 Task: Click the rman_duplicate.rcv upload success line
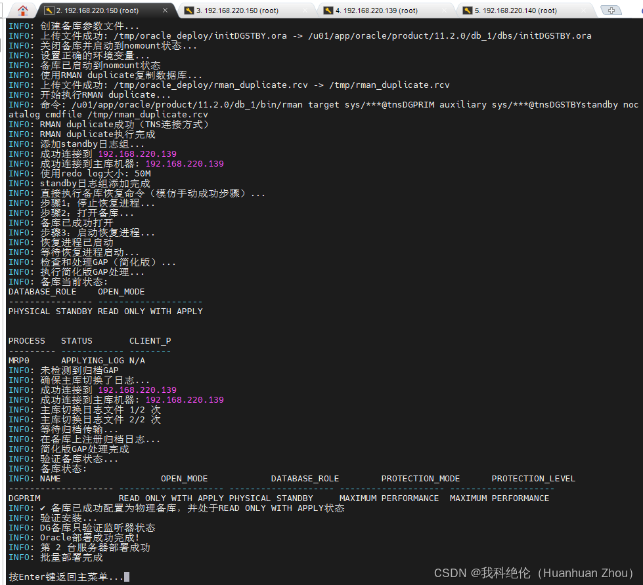(229, 85)
